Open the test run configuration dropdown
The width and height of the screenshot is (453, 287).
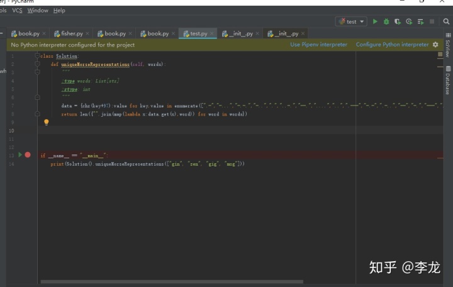pos(351,21)
